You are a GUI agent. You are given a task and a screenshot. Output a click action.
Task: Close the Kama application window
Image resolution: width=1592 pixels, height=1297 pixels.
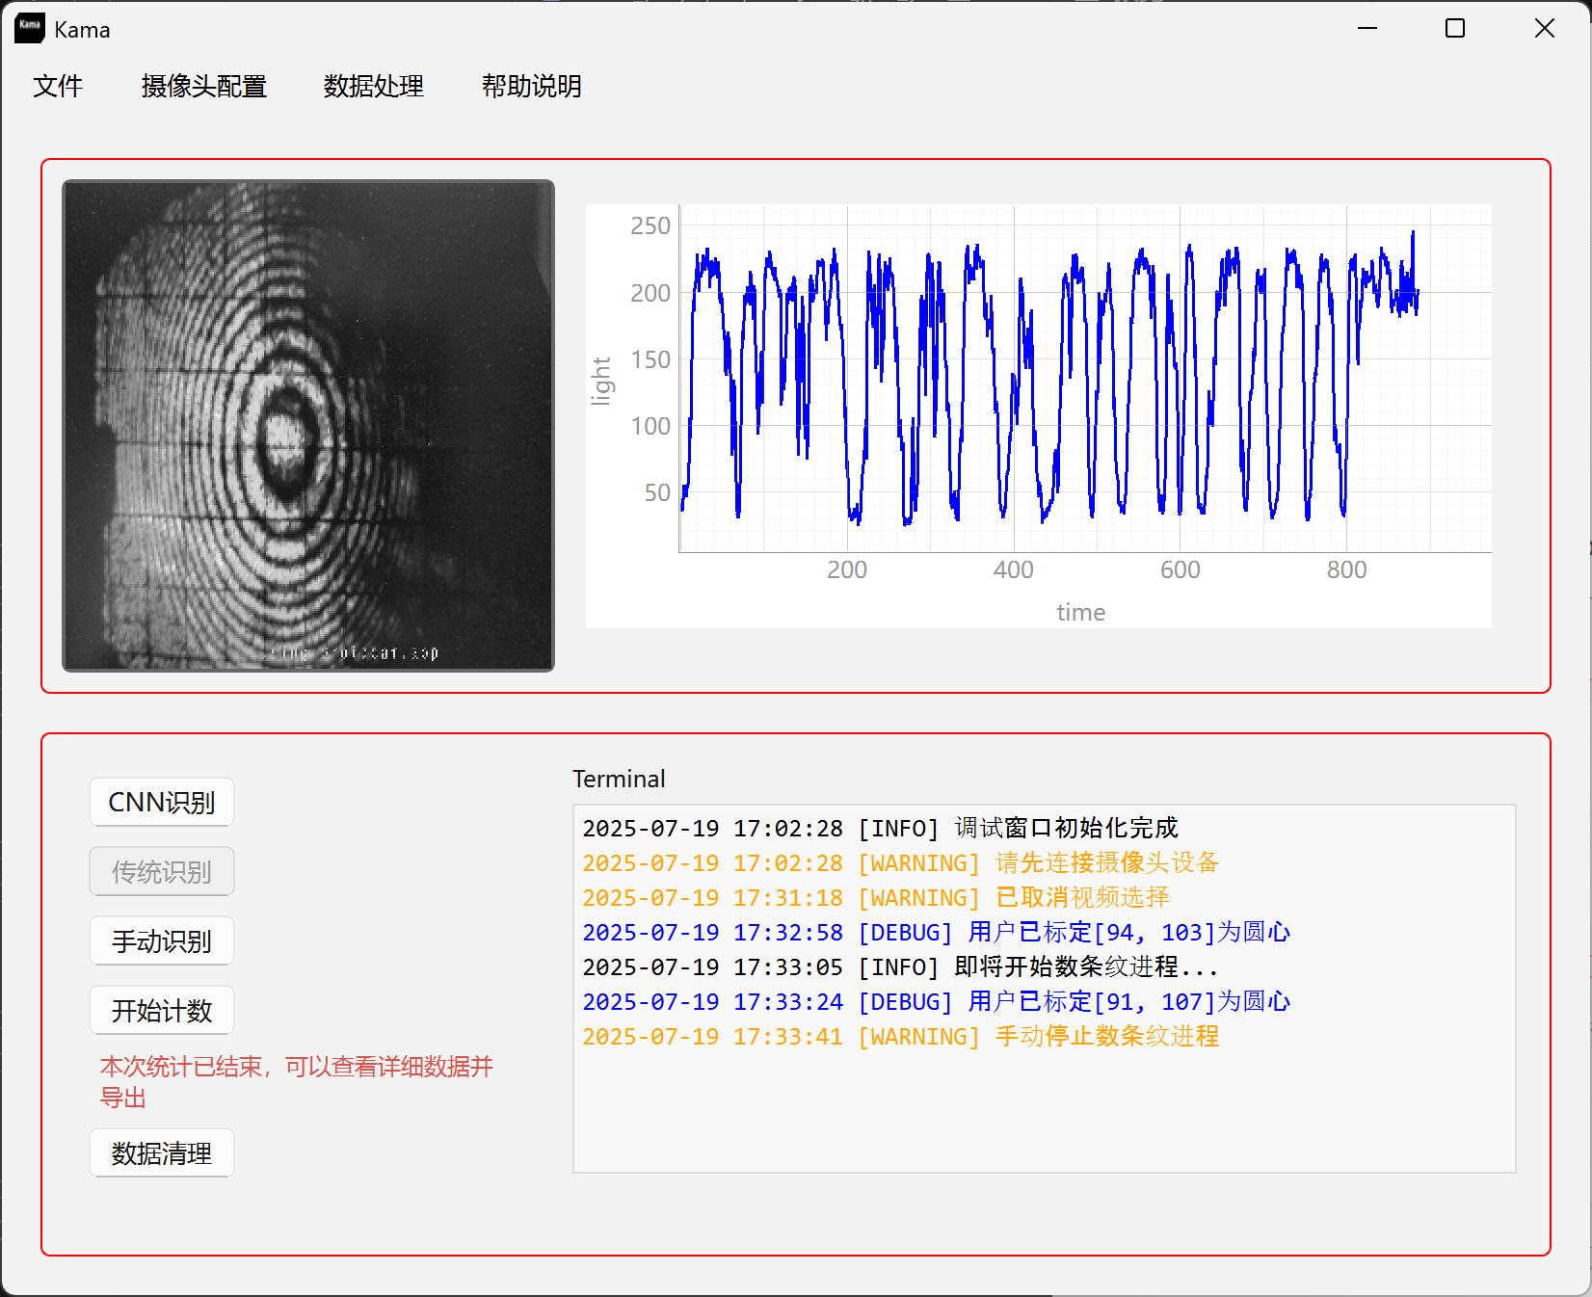pos(1544,29)
